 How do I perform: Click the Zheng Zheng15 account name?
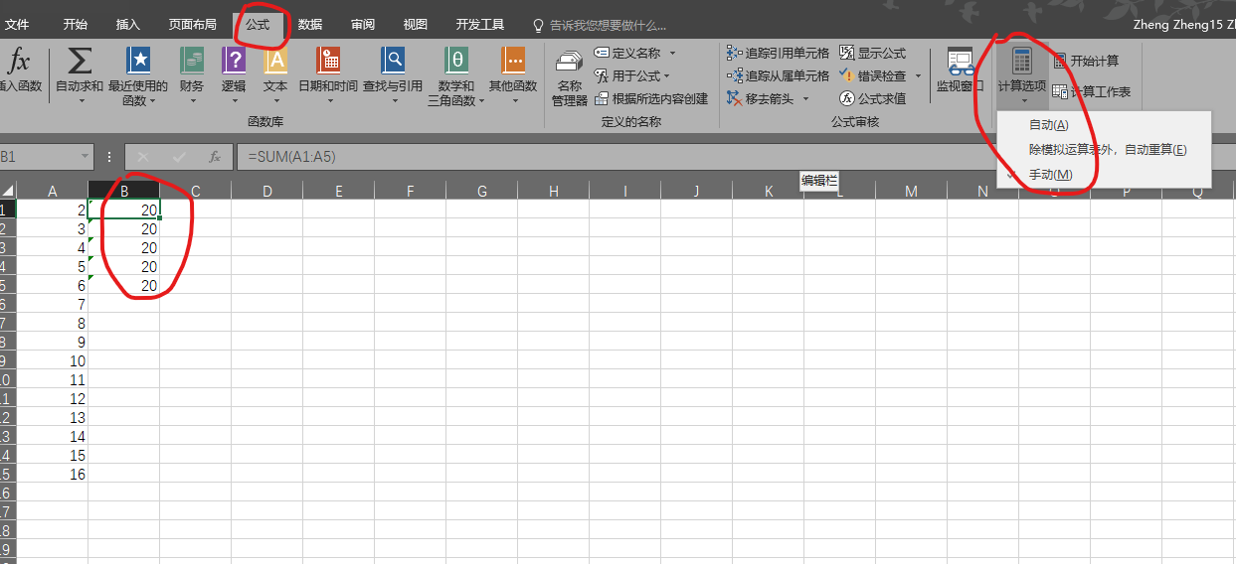pyautogui.click(x=1183, y=25)
